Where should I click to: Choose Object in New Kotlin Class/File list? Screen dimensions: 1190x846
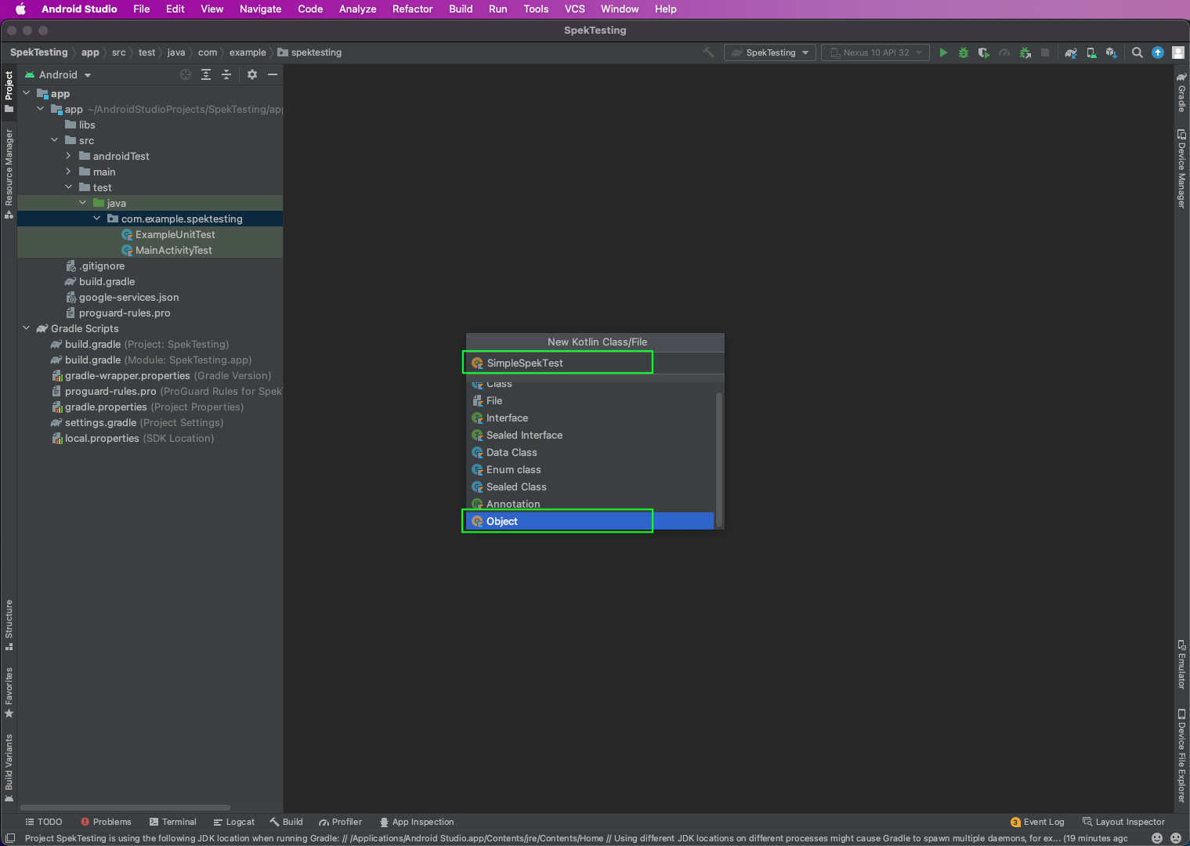click(590, 521)
